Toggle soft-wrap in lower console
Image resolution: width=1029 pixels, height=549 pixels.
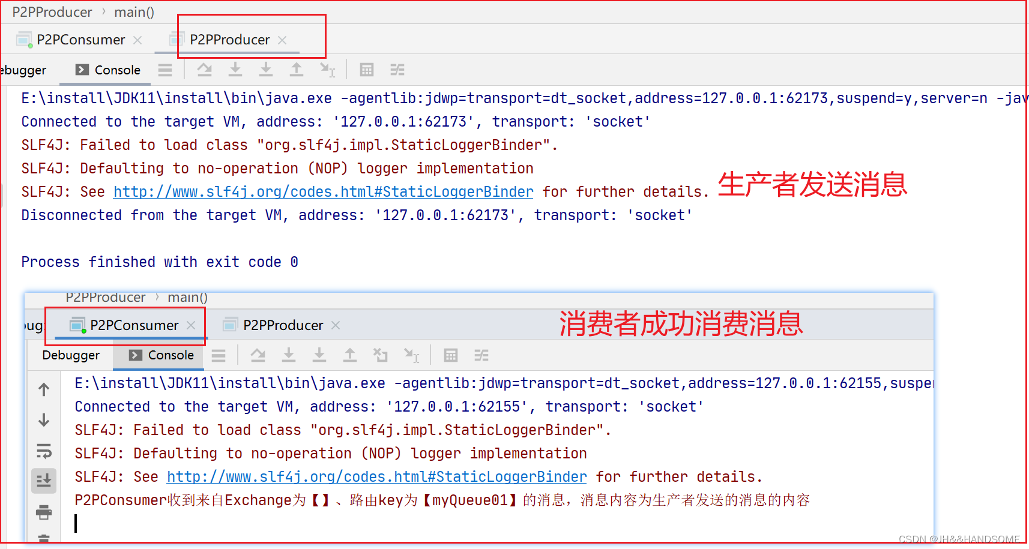click(x=44, y=451)
